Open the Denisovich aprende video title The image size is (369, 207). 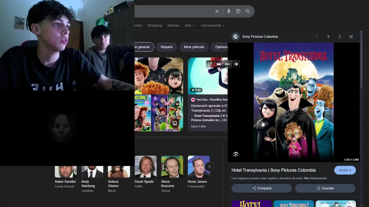point(209,108)
